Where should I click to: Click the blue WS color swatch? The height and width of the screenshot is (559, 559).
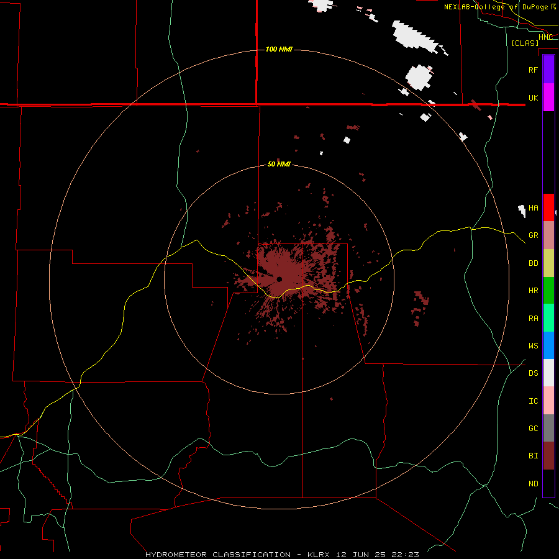(548, 345)
